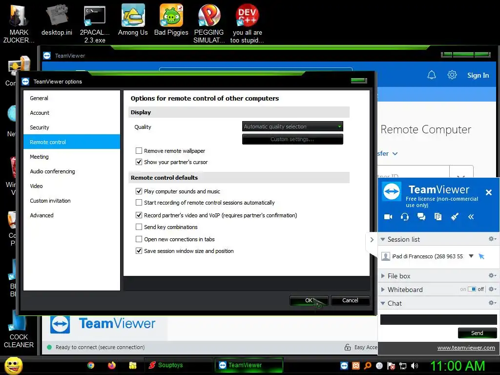The image size is (500, 375).
Task: Enable Open new connections in tabs
Action: point(139,239)
